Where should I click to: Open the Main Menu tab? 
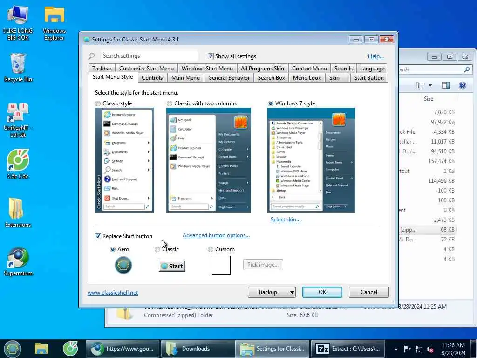(185, 78)
